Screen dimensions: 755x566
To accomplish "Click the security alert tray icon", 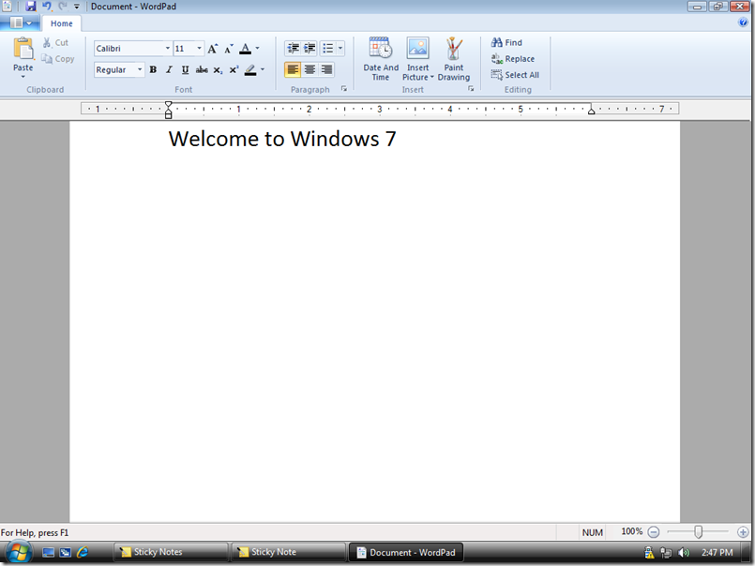I will click(649, 553).
